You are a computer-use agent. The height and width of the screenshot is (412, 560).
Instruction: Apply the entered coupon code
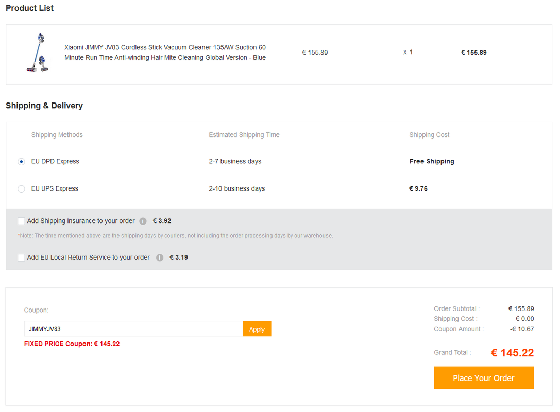click(x=257, y=329)
